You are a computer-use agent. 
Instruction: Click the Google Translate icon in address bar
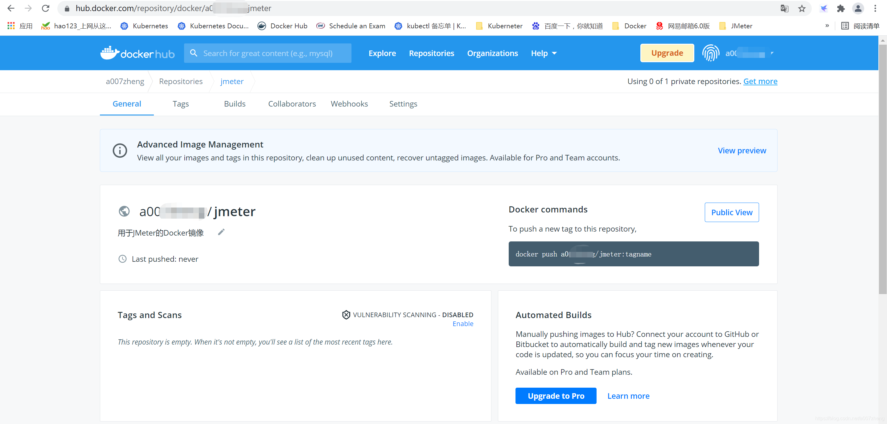tap(784, 8)
